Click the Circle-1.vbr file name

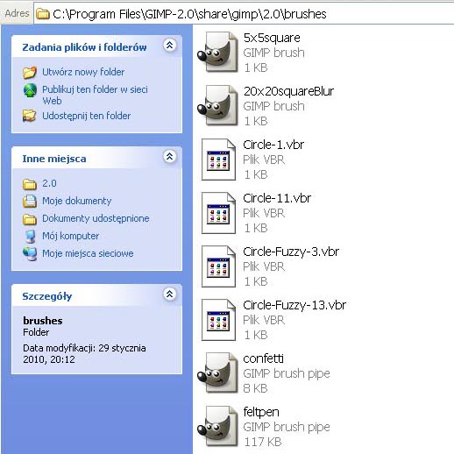click(x=273, y=145)
